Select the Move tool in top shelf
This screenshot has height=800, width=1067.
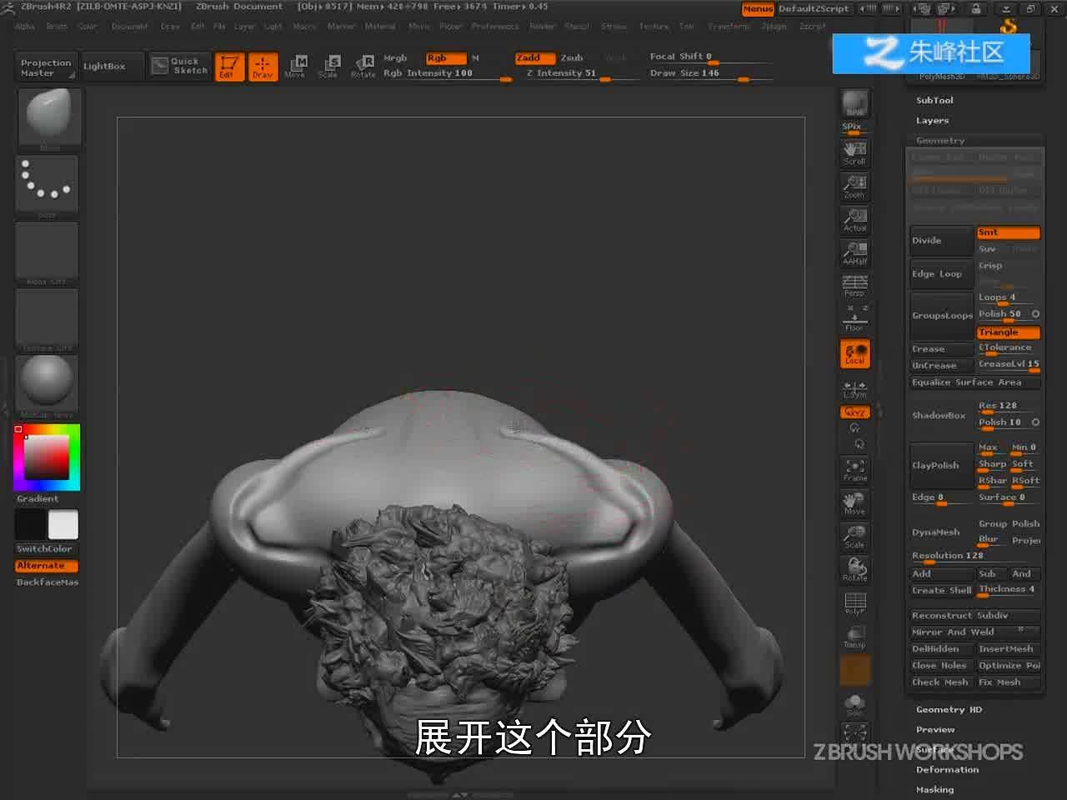[x=295, y=66]
